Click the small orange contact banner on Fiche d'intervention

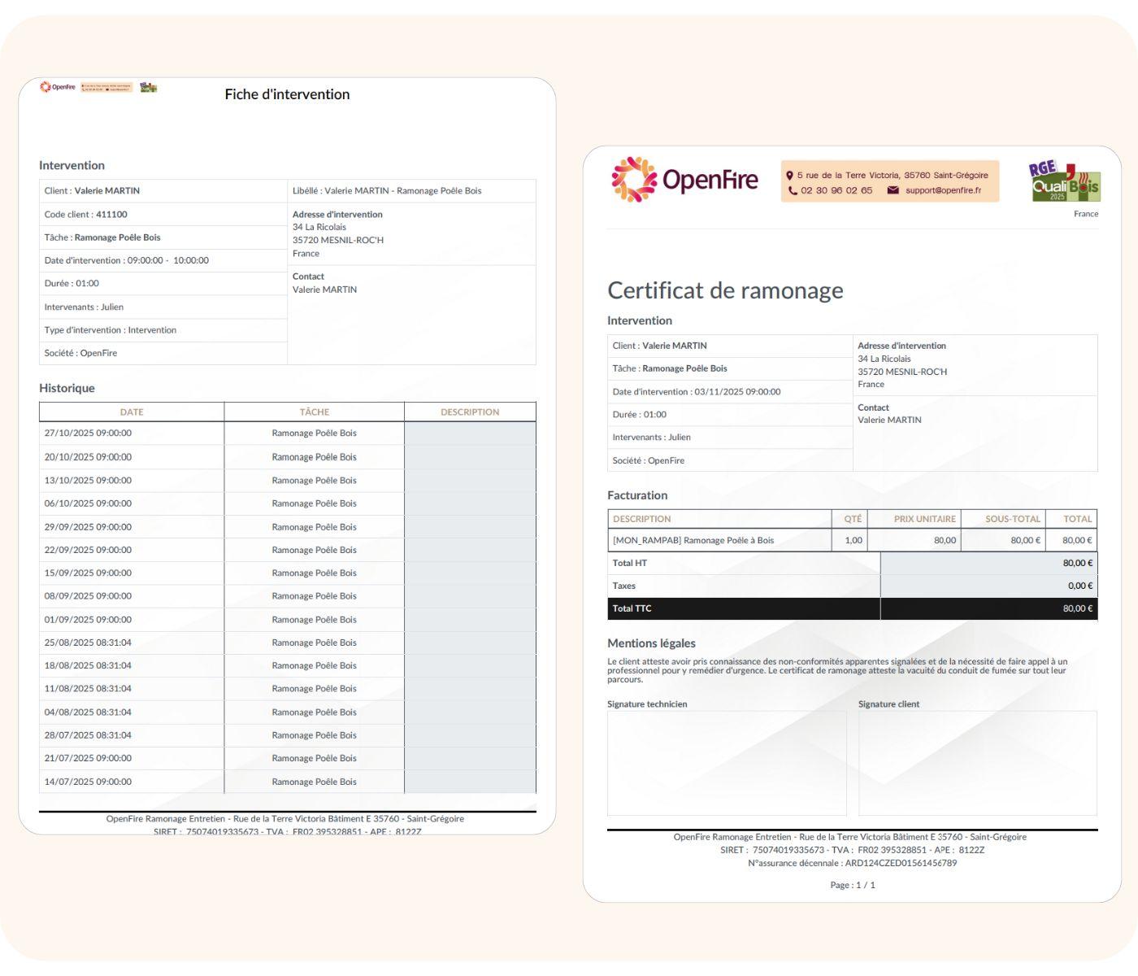(x=106, y=87)
